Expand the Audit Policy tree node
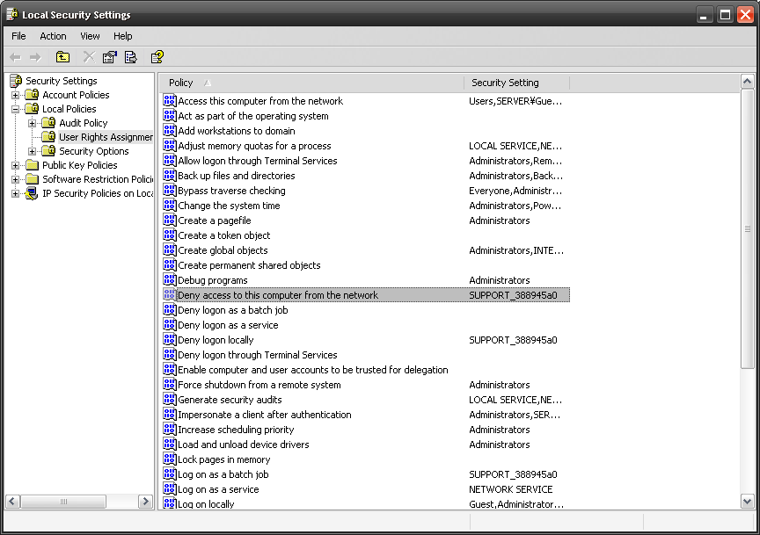Screen dimensions: 760x535 tap(32, 123)
